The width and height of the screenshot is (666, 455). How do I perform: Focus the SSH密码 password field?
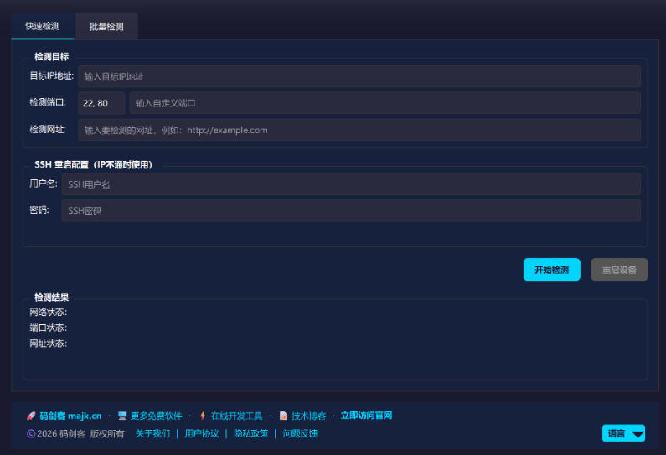click(x=351, y=210)
